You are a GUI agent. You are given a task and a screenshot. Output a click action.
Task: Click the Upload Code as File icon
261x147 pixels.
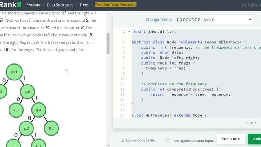tap(122, 140)
